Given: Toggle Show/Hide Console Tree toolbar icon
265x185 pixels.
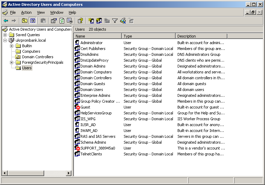Looking at the screenshot, I should point(33,21).
